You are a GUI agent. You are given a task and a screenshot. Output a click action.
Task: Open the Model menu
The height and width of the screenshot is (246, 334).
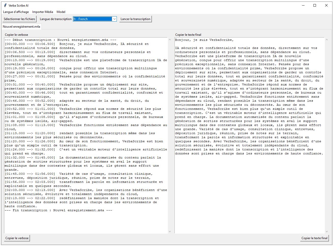pyautogui.click(x=61, y=12)
